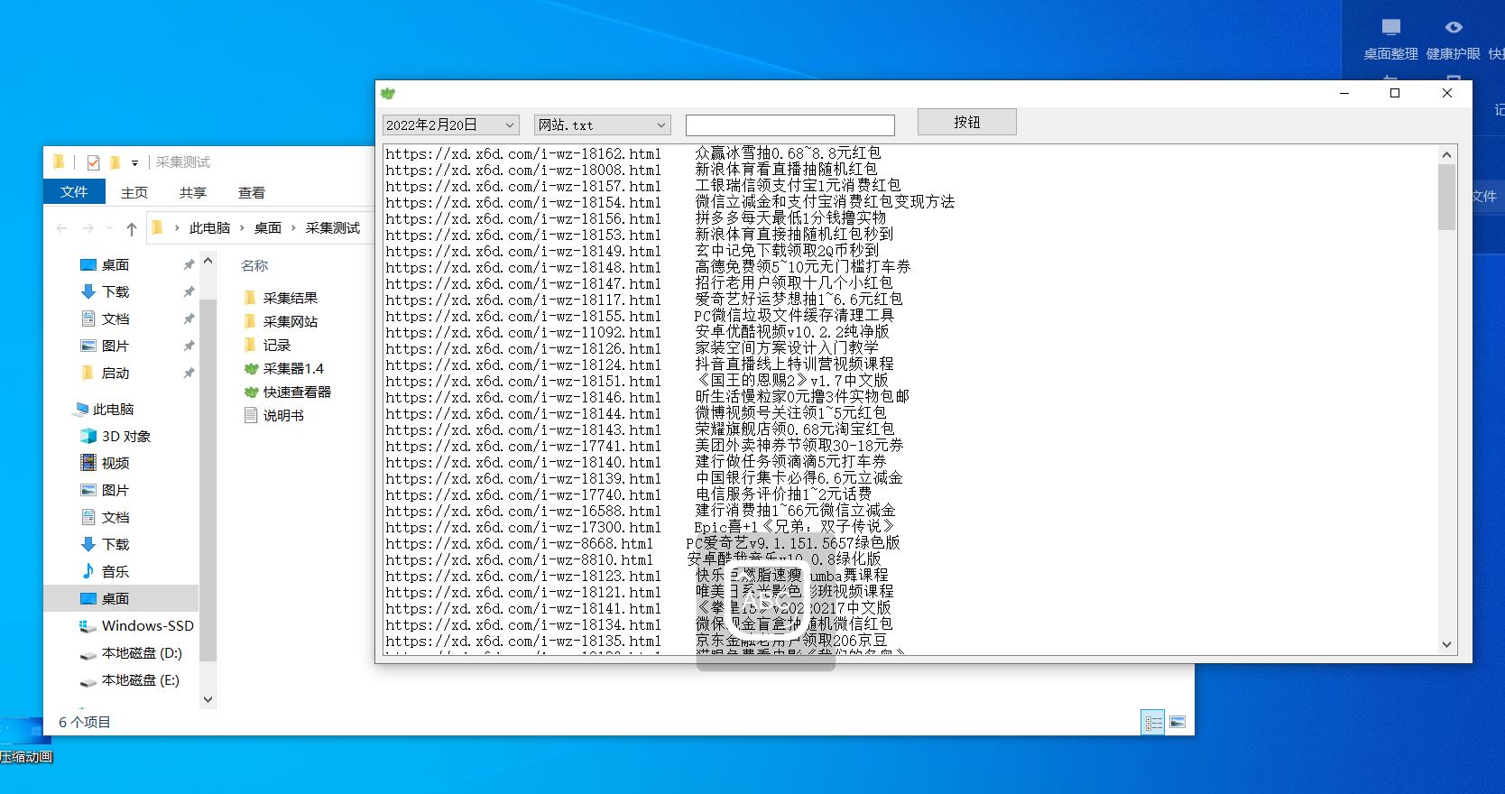Click the text 家装空间方案设计入门教学

point(787,348)
